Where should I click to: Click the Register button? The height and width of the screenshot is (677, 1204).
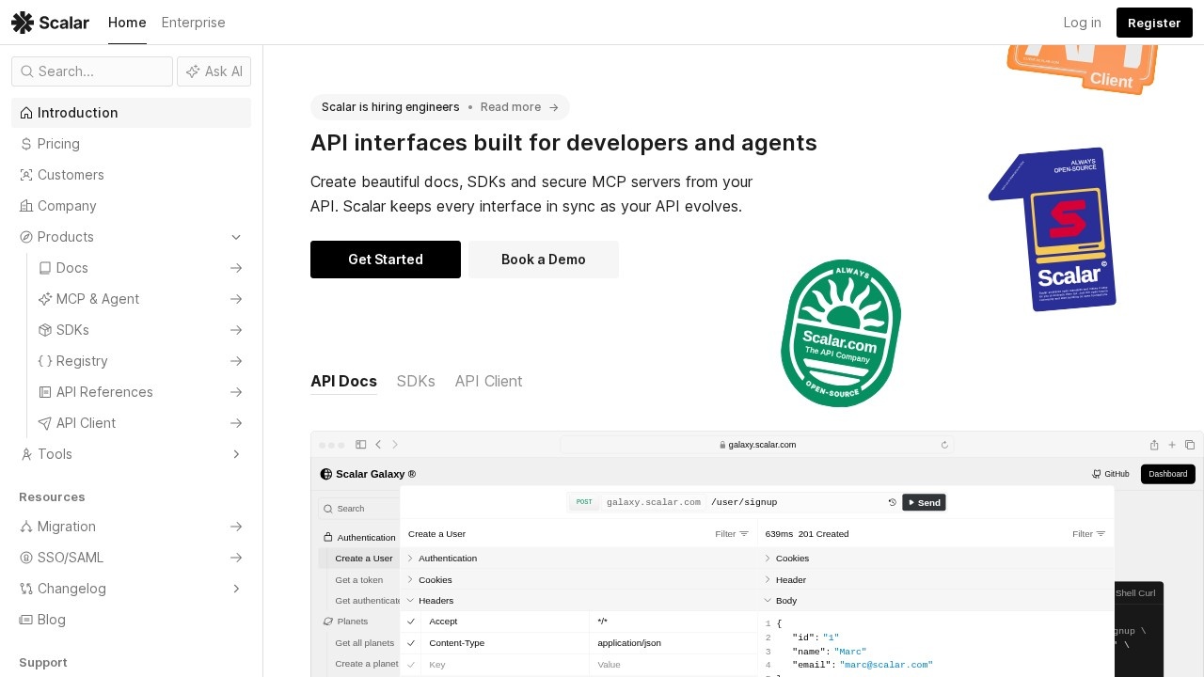coord(1154,23)
